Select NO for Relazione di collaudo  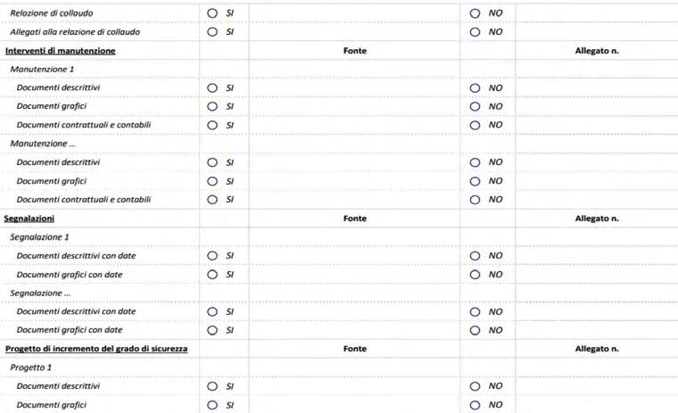[x=475, y=13]
